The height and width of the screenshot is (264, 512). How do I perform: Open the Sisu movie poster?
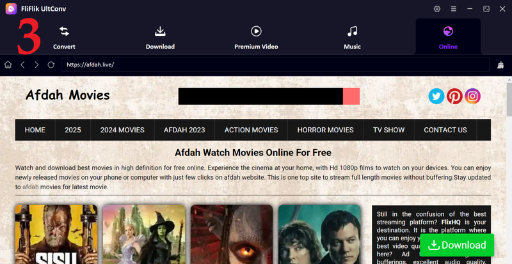[56, 235]
